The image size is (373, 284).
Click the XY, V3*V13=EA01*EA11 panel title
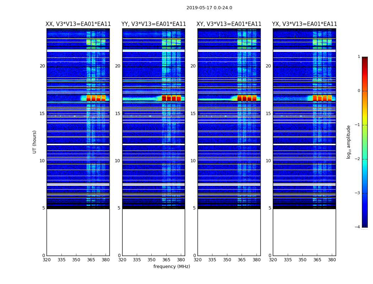229,24
